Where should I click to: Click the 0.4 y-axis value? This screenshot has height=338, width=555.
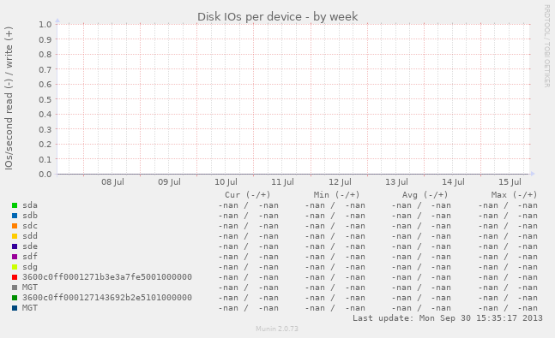click(45, 115)
